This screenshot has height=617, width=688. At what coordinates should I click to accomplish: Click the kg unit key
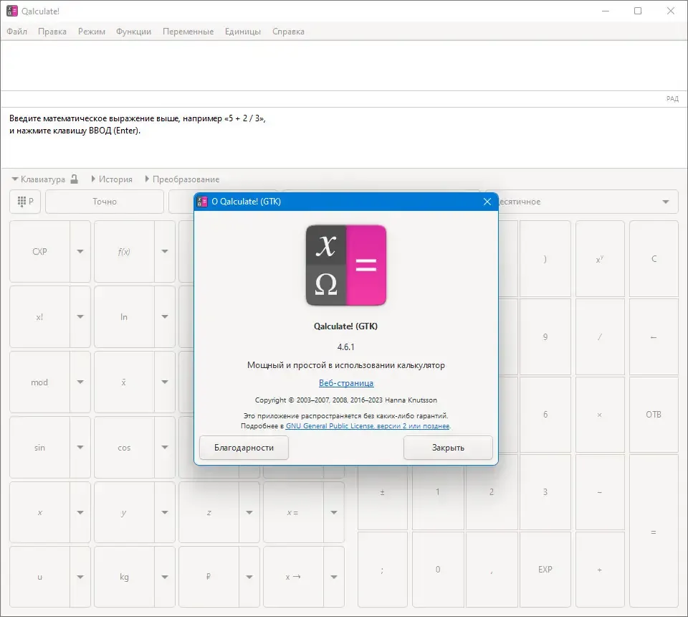(x=124, y=577)
